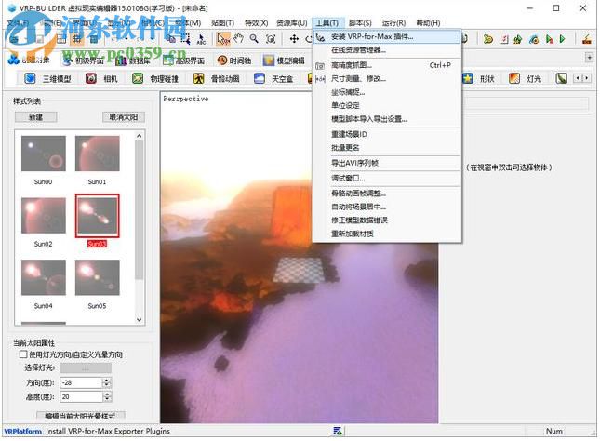This screenshot has width=600, height=441.
Task: Click the 取消太阳 button
Action: 124,117
